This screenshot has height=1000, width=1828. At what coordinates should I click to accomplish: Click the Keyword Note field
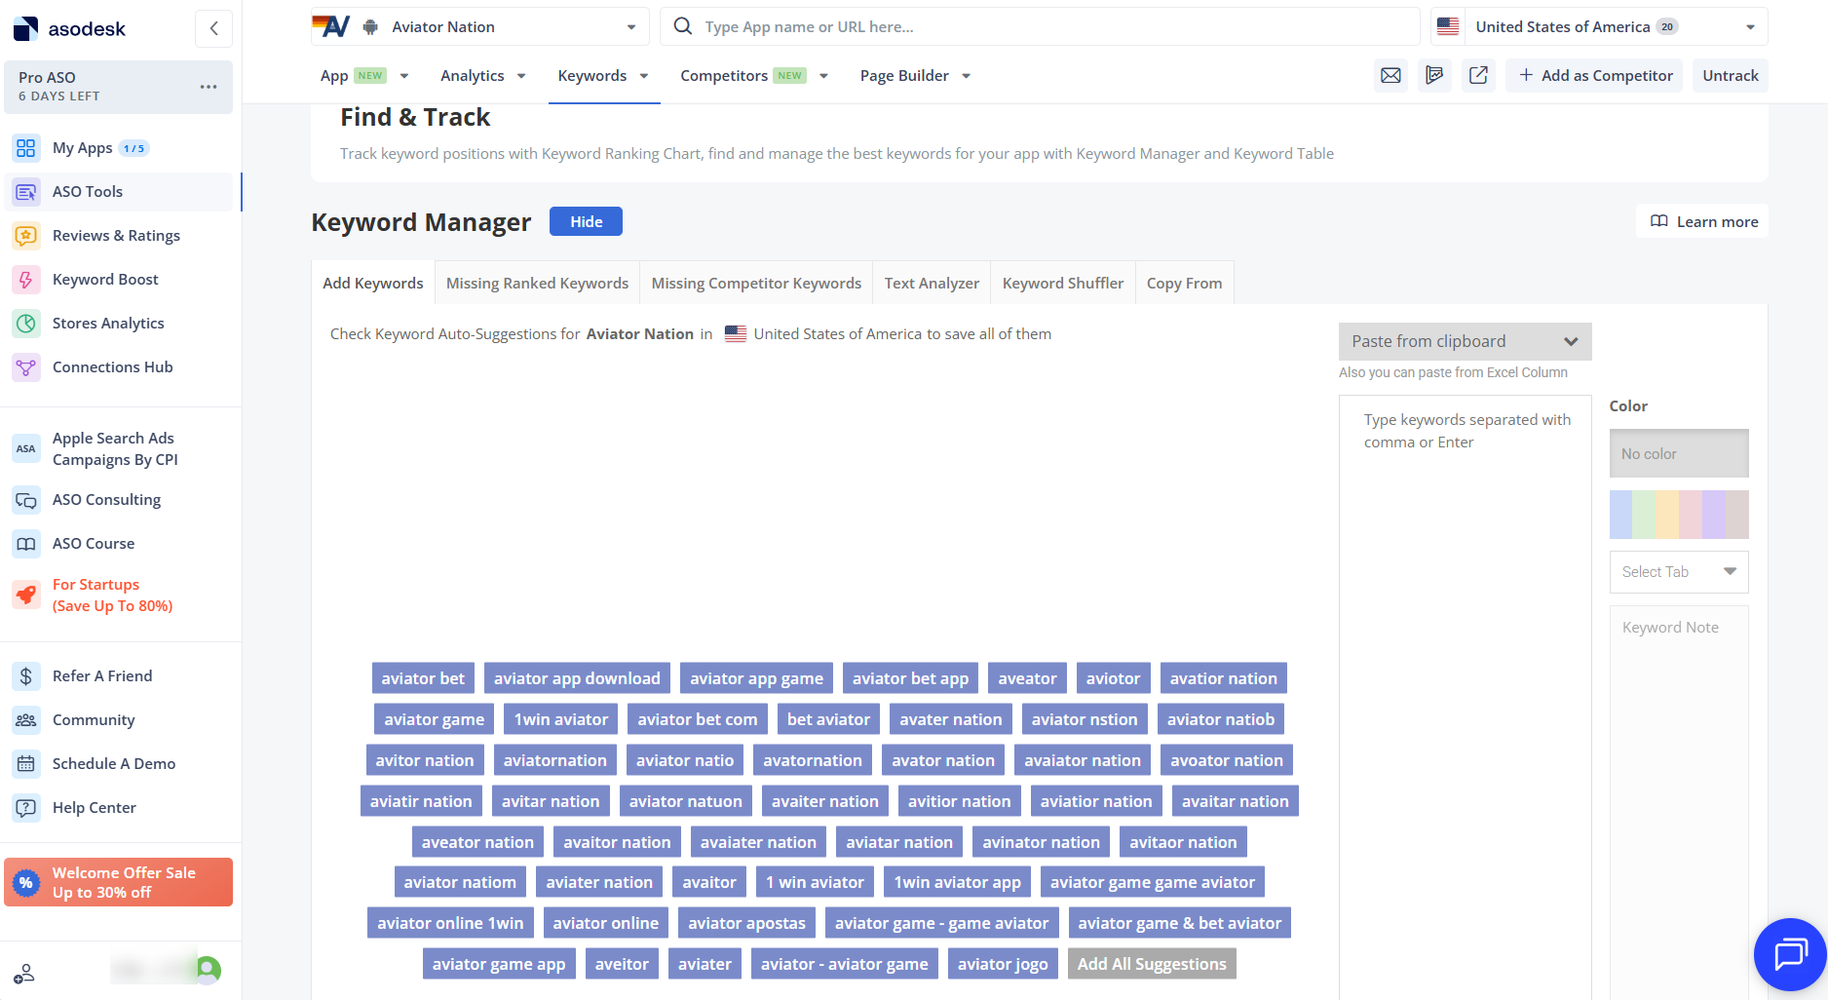(x=1679, y=802)
